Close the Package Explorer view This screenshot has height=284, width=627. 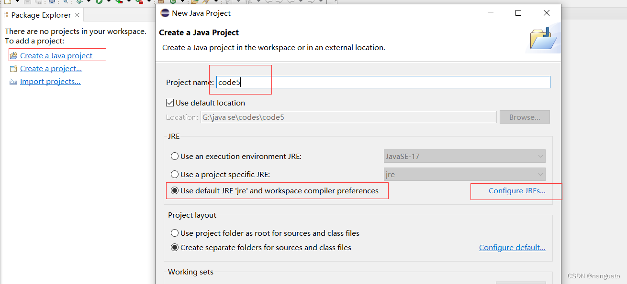[77, 15]
